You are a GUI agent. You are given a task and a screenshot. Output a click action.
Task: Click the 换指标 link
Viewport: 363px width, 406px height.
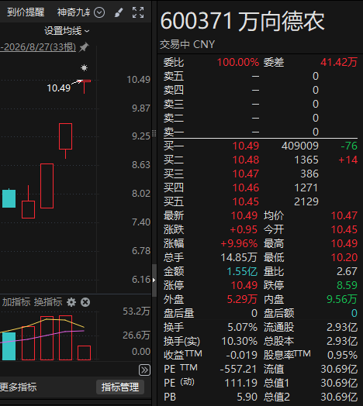[x=48, y=302]
